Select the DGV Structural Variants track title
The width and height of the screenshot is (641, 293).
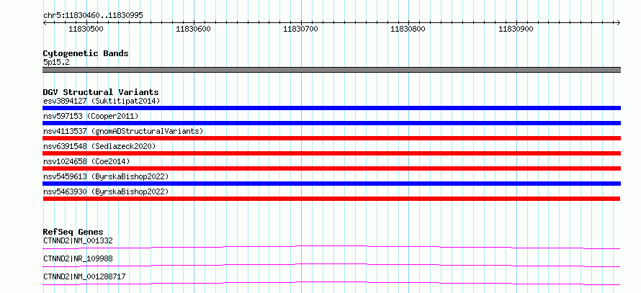pos(101,92)
